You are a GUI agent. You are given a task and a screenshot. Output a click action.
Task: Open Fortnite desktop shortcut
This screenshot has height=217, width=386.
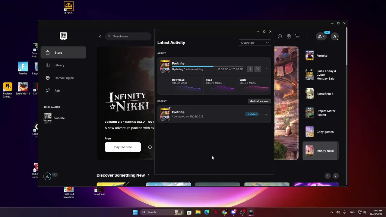[23, 68]
